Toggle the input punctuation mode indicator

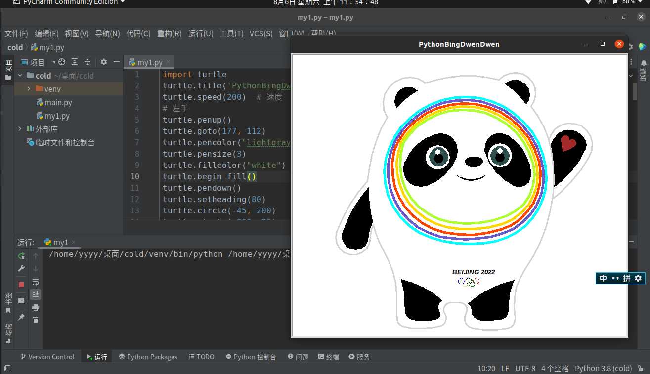[x=615, y=278]
